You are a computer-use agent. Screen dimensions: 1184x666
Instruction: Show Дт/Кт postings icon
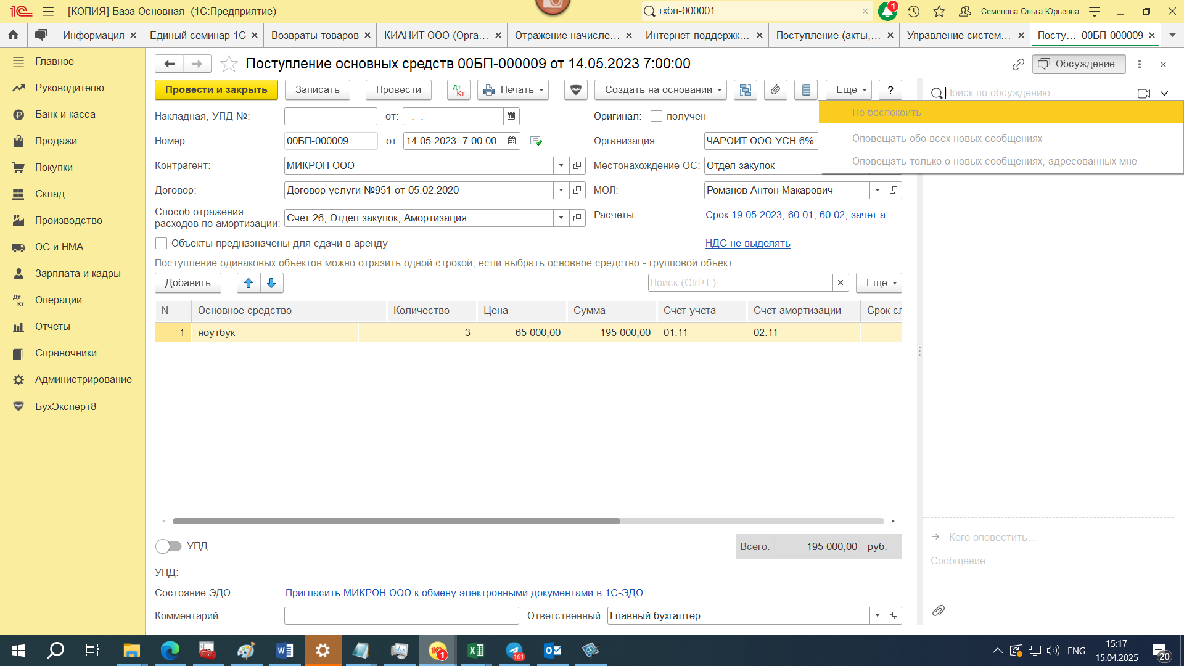tap(458, 90)
